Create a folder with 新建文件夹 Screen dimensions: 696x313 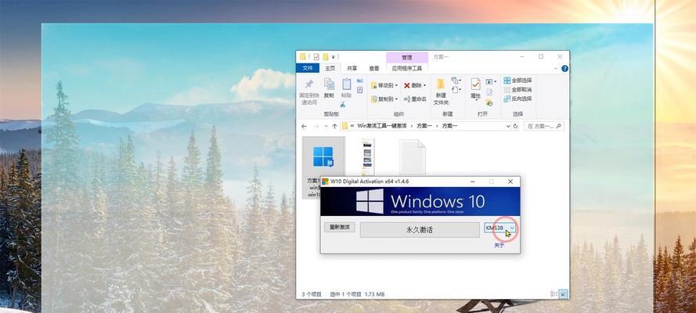tap(440, 92)
